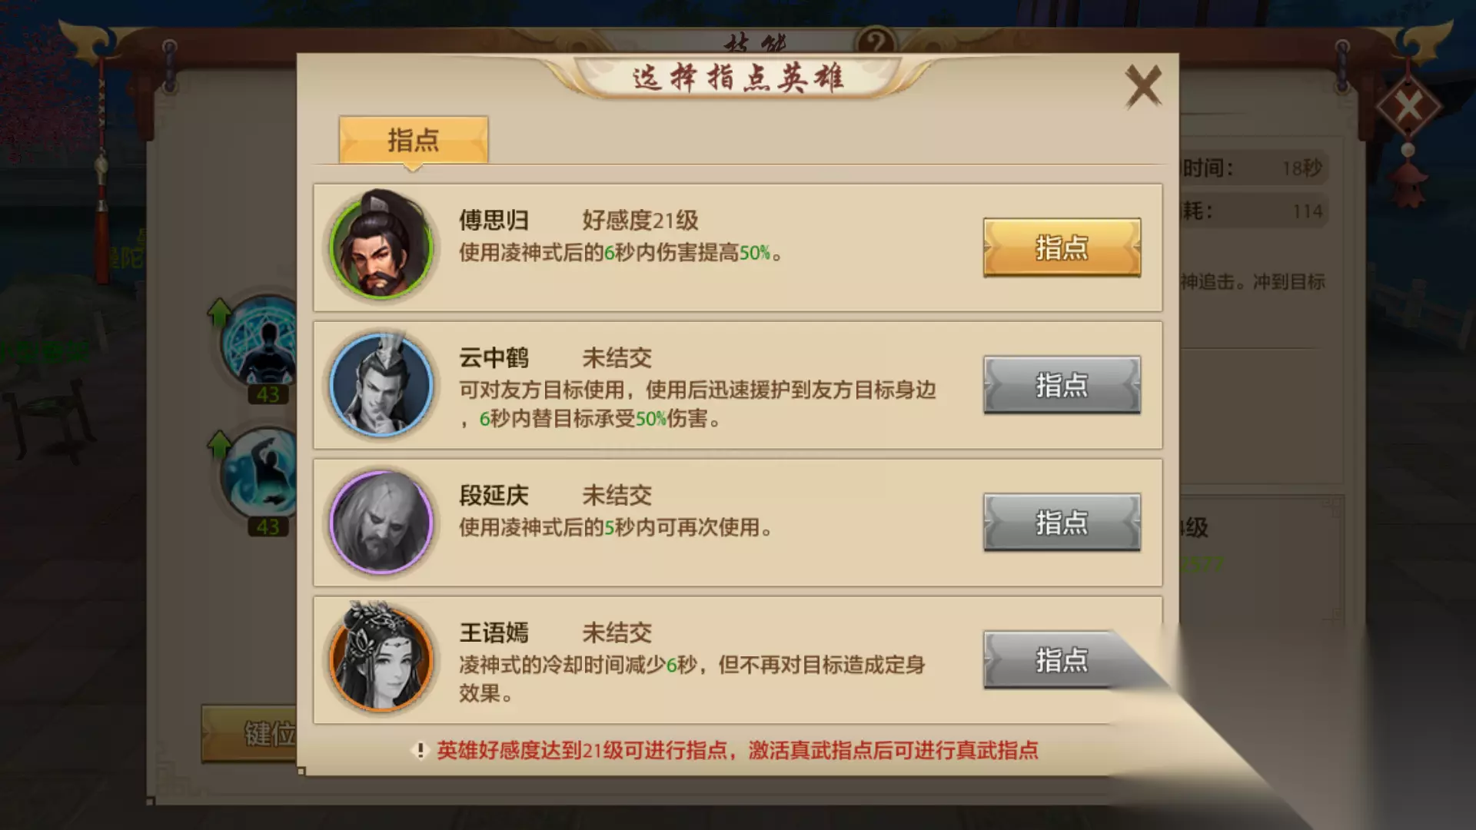Viewport: 1476px width, 830px height.
Task: Click 云中鹤's hero portrait
Action: pyautogui.click(x=381, y=383)
